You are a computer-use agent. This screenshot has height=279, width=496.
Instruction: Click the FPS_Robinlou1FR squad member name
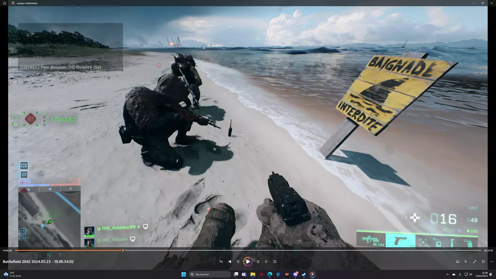119,227
